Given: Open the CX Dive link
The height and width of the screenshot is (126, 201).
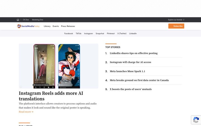Looking at the screenshot, I should [x=26, y=20].
